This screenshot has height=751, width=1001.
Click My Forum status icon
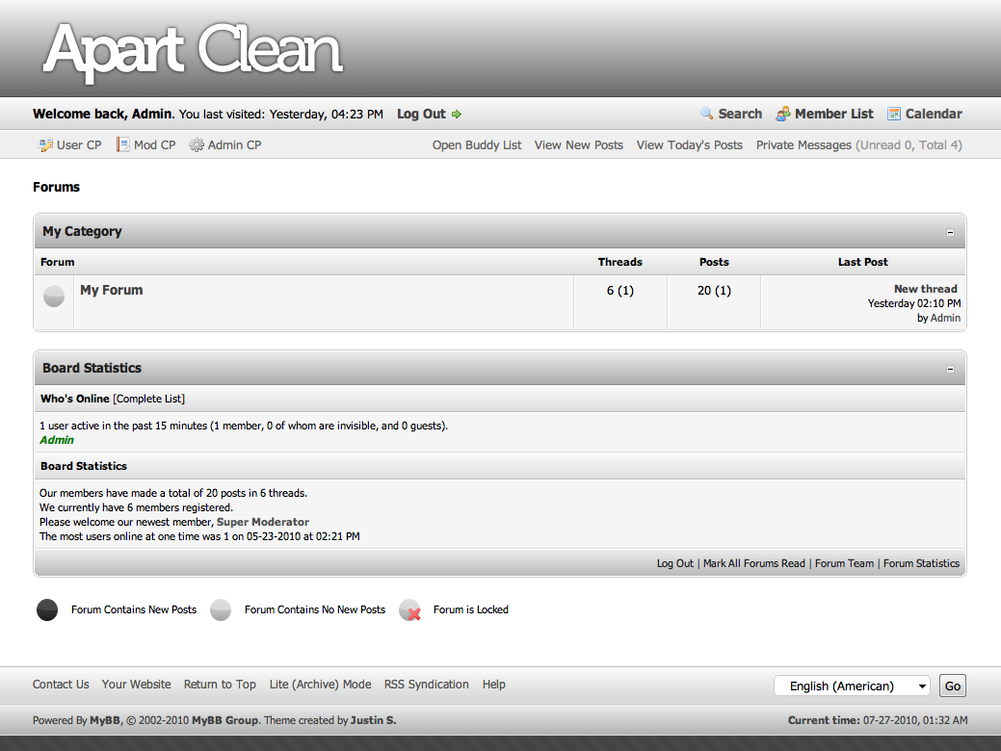click(x=54, y=297)
